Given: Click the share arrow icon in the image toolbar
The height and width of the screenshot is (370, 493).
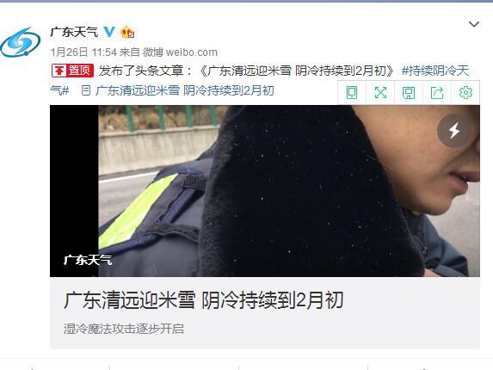Looking at the screenshot, I should point(437,93).
